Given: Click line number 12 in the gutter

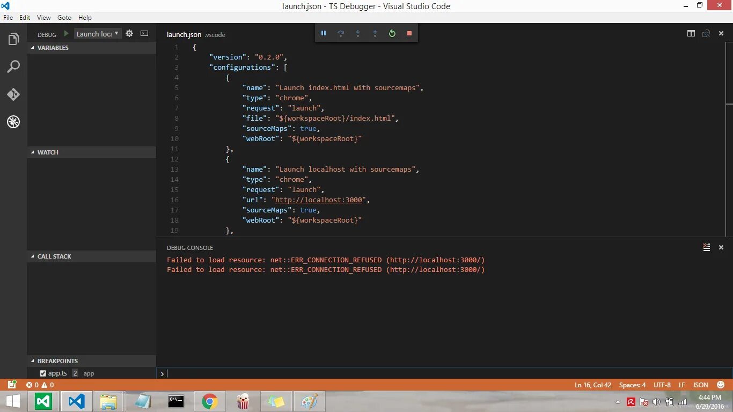Looking at the screenshot, I should pyautogui.click(x=174, y=159).
